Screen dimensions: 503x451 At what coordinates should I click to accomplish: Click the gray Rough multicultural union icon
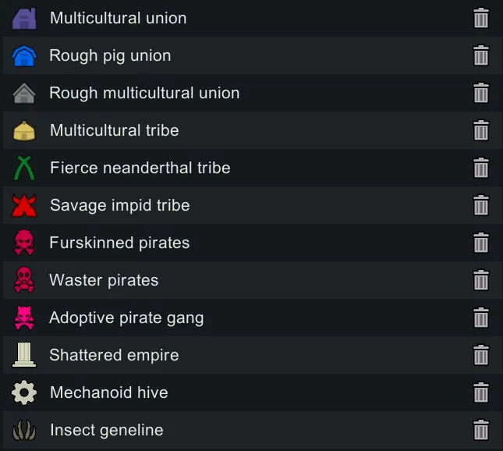tap(24, 93)
